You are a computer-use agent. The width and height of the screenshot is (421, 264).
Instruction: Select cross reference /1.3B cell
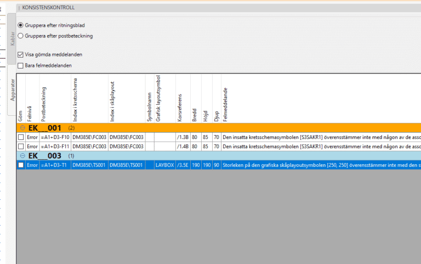coord(183,137)
